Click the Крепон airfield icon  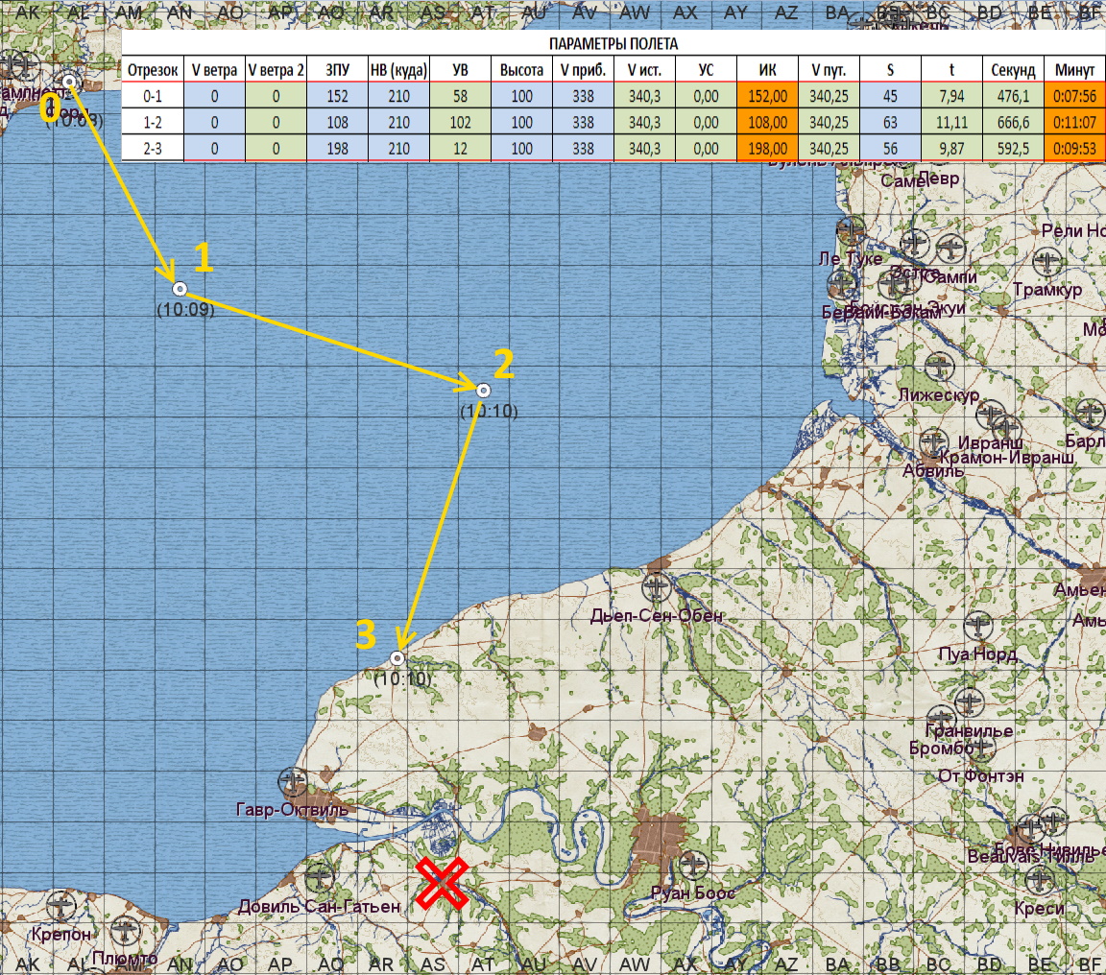click(60, 907)
